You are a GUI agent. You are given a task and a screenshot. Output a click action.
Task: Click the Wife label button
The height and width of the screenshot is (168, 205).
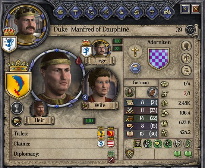pos(100,105)
